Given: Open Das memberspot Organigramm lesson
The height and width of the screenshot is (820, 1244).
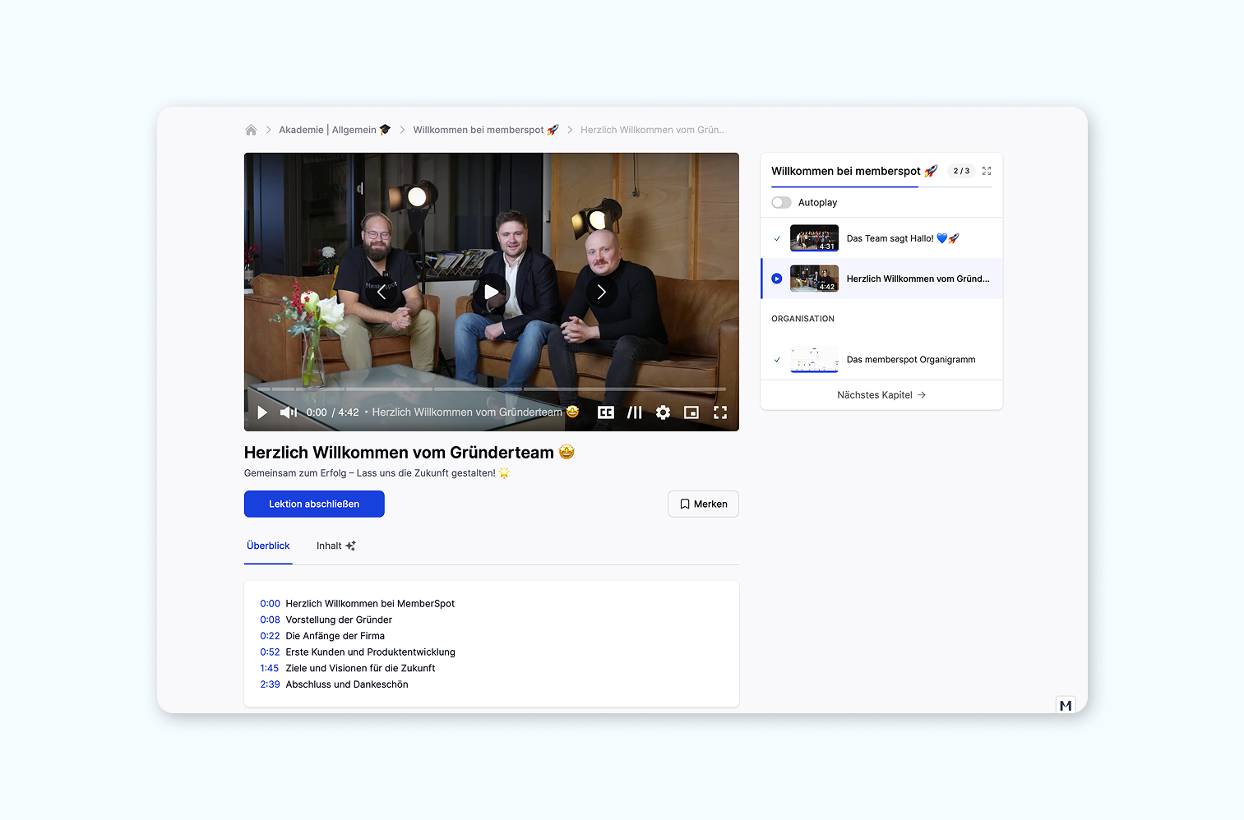Looking at the screenshot, I should (x=881, y=360).
